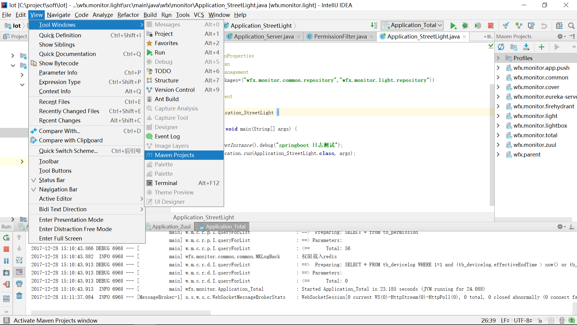
Task: Click the Search Everywhere magnifier icon
Action: [571, 26]
